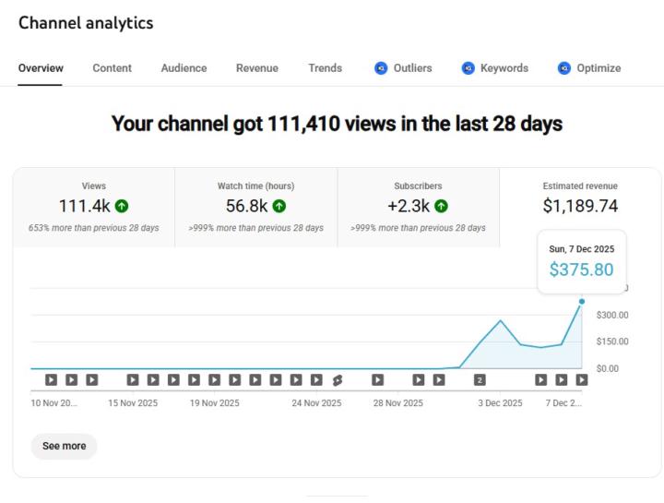Click the green up arrow beside +2.3k

(x=441, y=207)
